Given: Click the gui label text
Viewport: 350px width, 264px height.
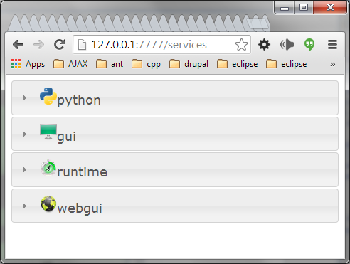Looking at the screenshot, I should pos(67,137).
